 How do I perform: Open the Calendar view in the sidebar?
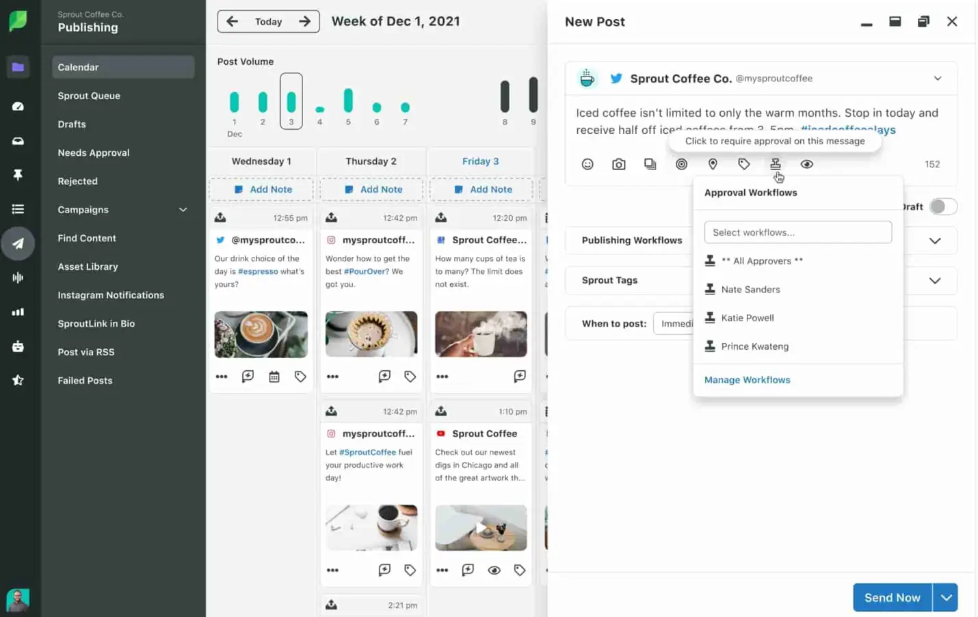click(x=123, y=67)
